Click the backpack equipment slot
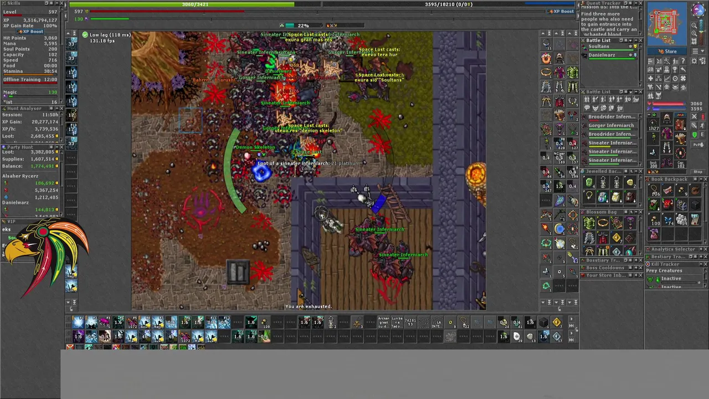Viewport: 709px width, 399px height. 680,125
